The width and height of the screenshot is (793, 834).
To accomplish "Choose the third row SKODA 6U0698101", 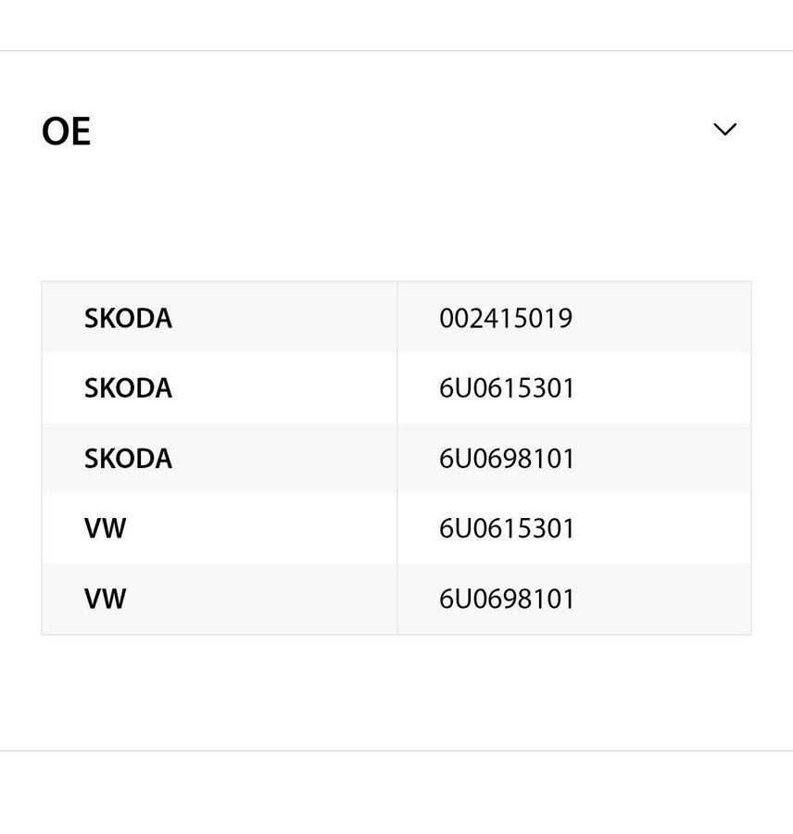I will point(396,458).
